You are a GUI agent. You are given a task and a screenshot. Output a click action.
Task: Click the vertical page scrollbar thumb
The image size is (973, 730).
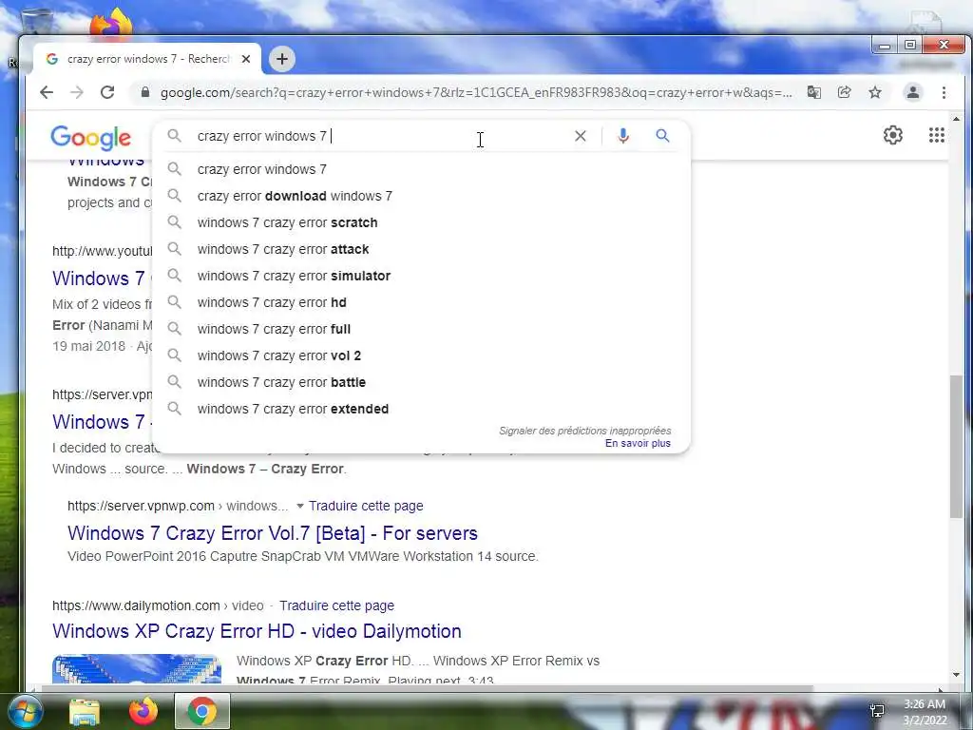tap(956, 447)
